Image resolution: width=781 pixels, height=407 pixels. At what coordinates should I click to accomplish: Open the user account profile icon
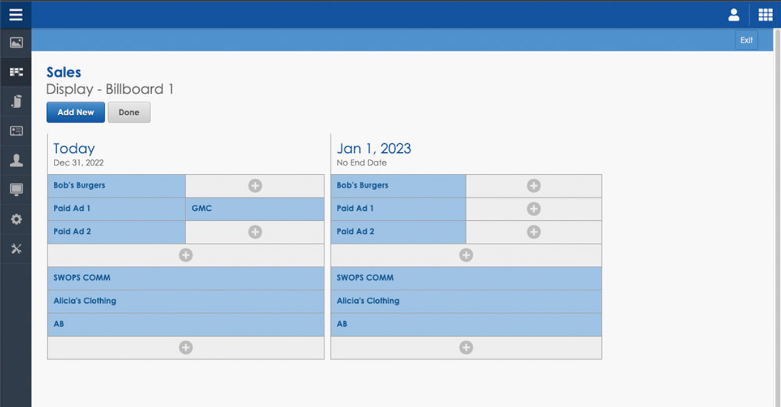(x=733, y=15)
